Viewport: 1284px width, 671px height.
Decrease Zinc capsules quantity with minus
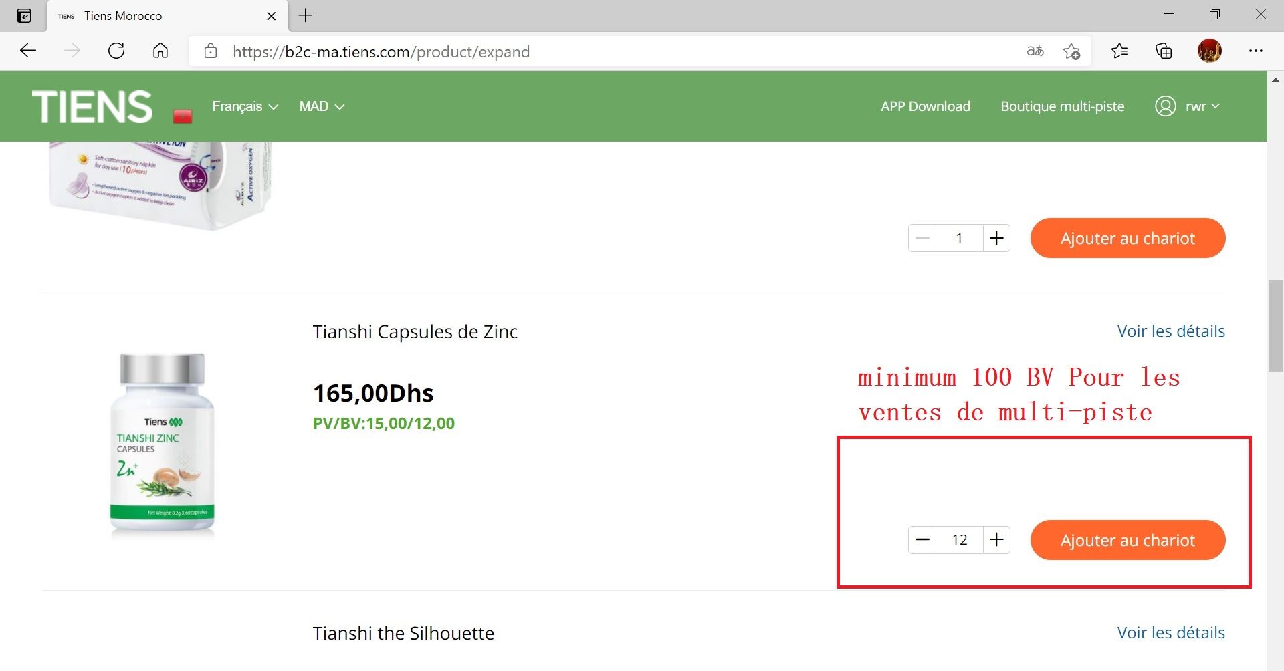(922, 540)
